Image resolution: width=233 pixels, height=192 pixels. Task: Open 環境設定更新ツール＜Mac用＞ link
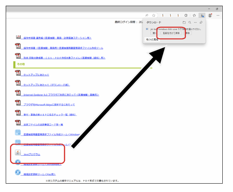click(40, 174)
